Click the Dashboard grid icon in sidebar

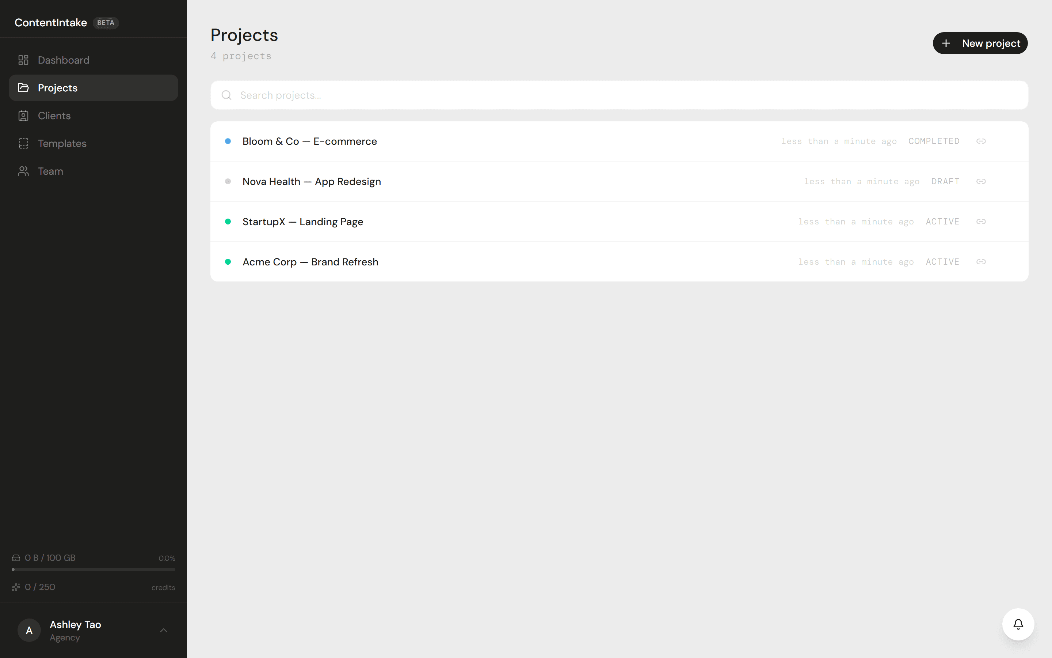23,60
